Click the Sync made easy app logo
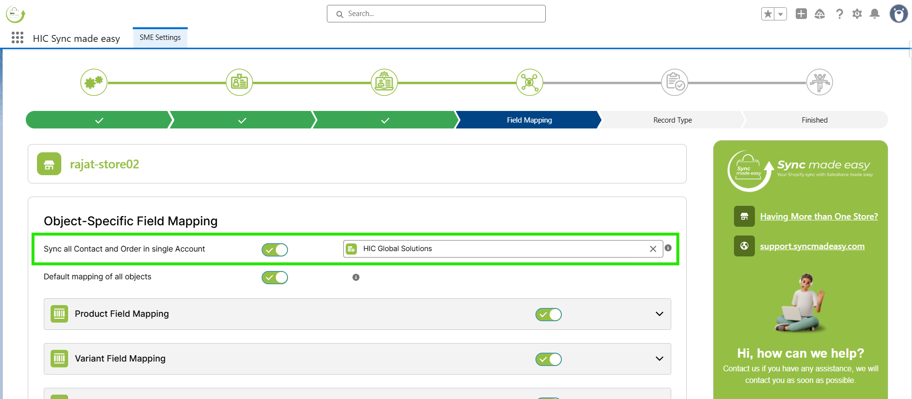The height and width of the screenshot is (399, 912). click(16, 14)
